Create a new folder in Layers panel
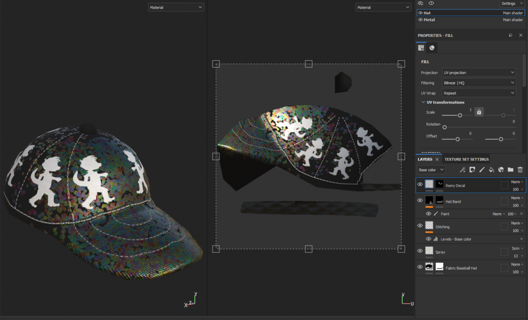The height and width of the screenshot is (320, 528). pyautogui.click(x=511, y=170)
